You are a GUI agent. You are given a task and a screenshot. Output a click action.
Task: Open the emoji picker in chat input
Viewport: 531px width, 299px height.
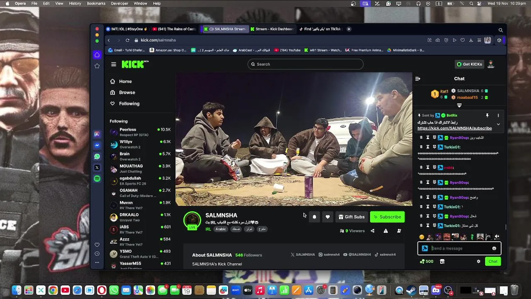[x=494, y=248]
